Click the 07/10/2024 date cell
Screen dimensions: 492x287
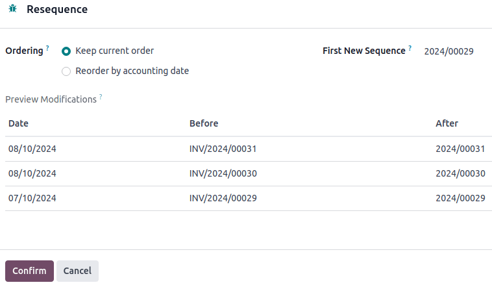[x=32, y=198]
